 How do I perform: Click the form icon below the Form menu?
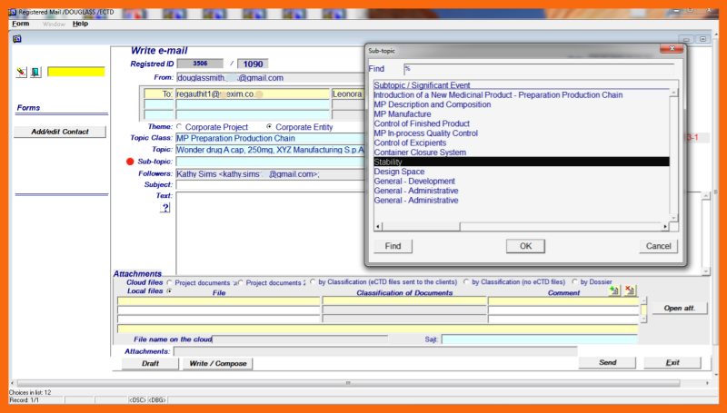click(x=17, y=38)
